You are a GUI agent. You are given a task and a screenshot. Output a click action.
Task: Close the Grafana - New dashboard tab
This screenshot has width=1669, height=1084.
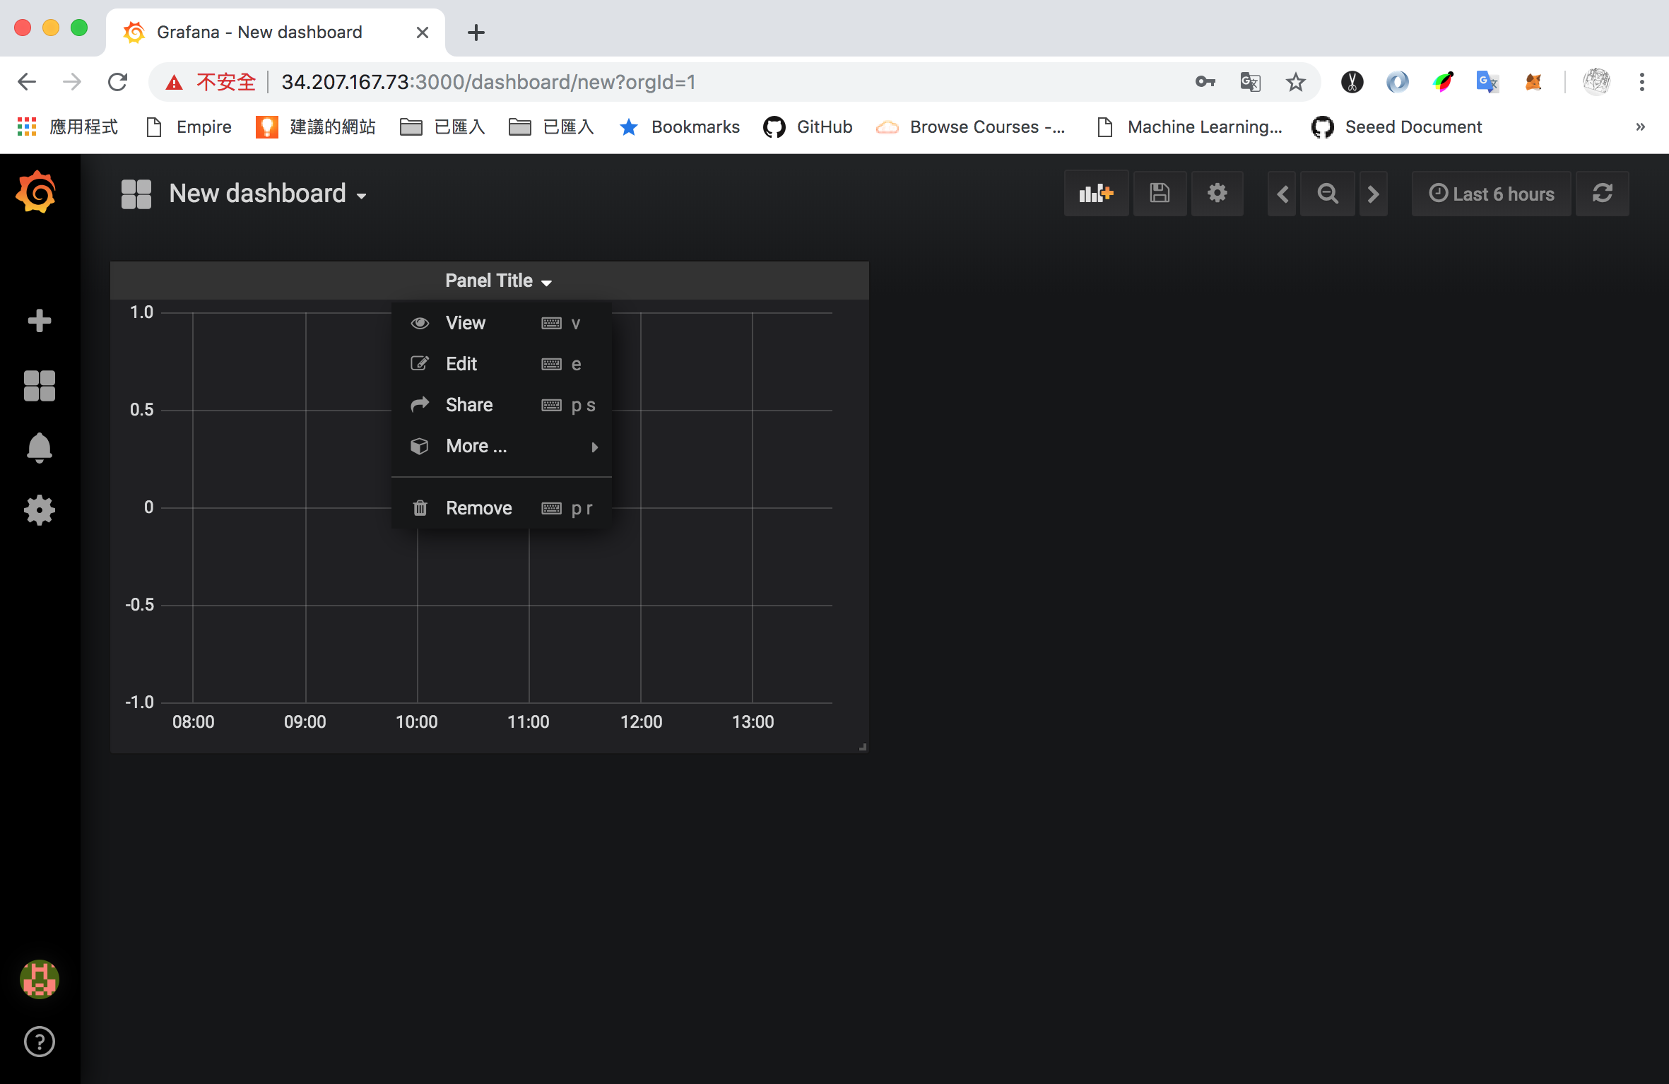pyautogui.click(x=423, y=33)
